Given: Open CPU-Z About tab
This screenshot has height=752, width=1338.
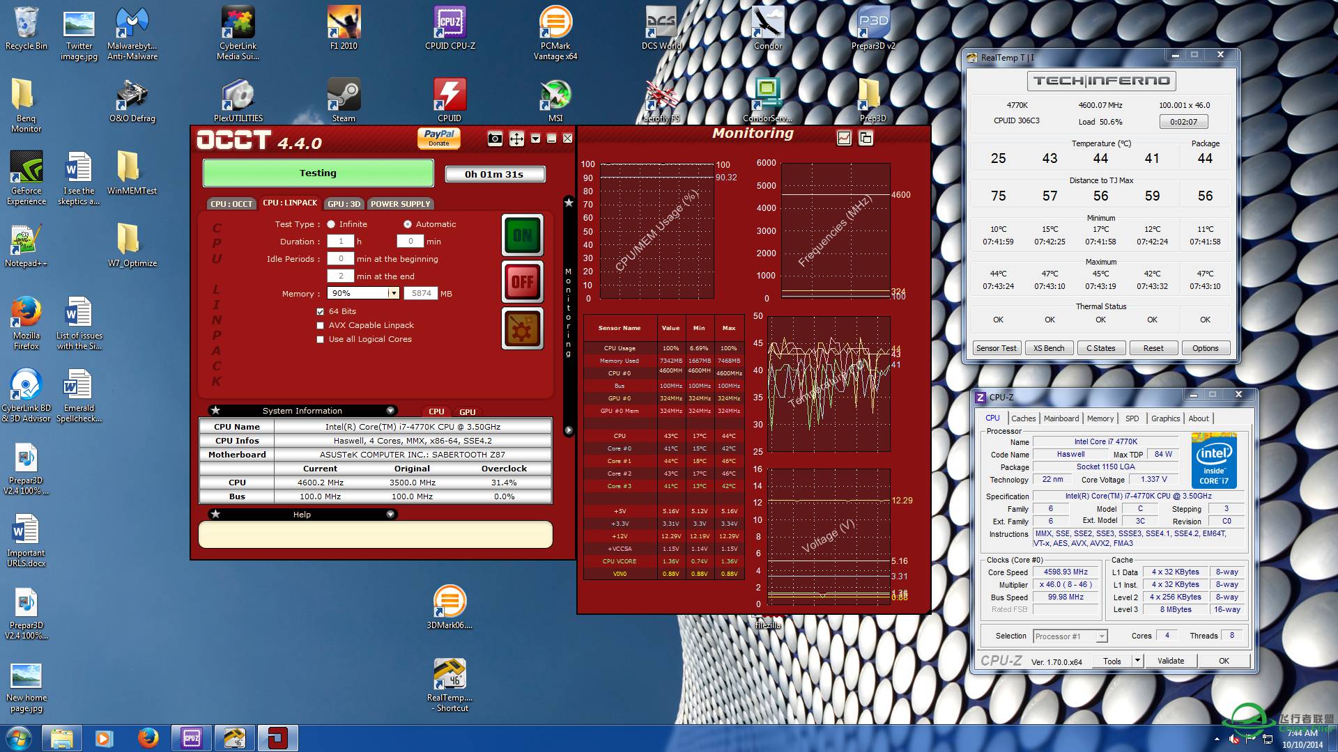Looking at the screenshot, I should pyautogui.click(x=1199, y=418).
